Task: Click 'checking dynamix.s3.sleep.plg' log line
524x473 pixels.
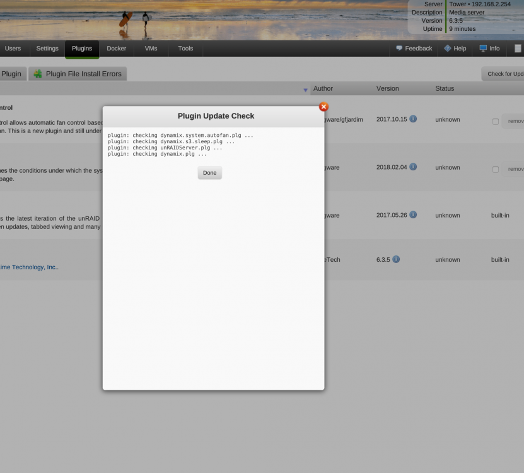Action: coord(171,142)
